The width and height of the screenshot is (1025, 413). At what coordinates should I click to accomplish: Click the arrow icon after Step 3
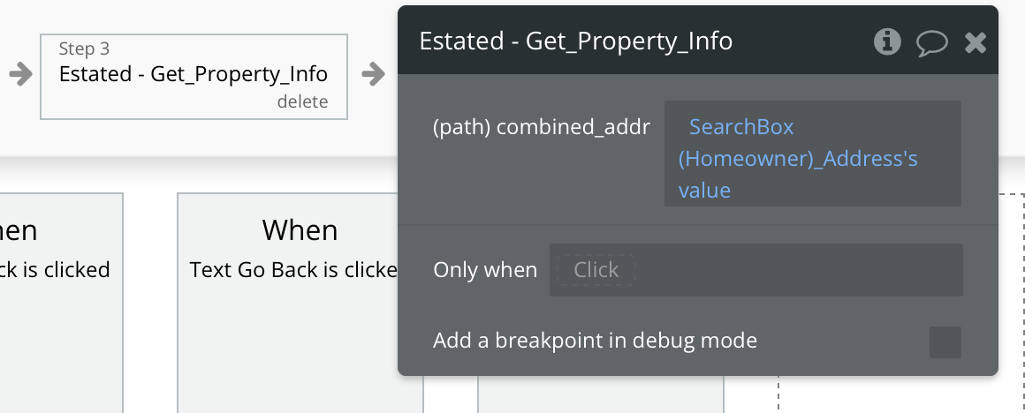click(373, 74)
